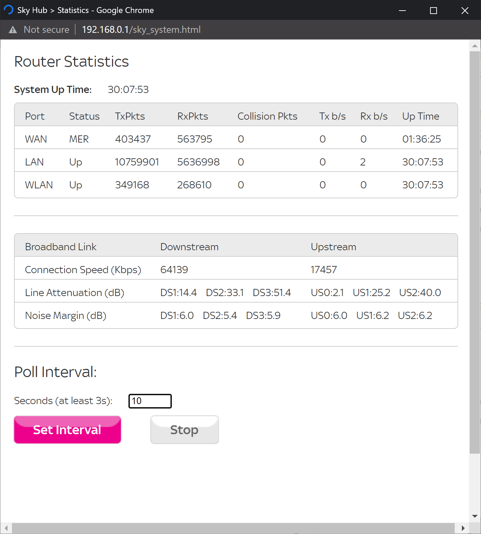Click the vertical scrollbar up arrow
Viewport: 481px width, 534px height.
[x=475, y=45]
